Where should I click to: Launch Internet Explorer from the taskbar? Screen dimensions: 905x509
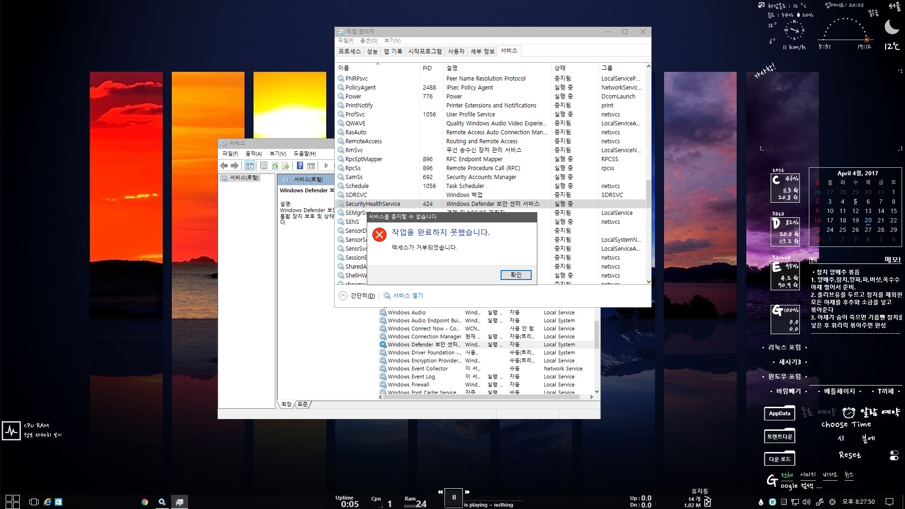click(x=48, y=502)
